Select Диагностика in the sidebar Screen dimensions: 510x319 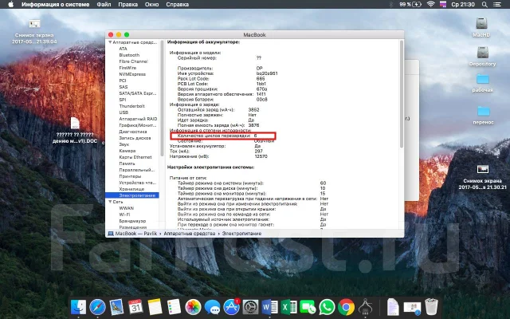pyautogui.click(x=133, y=132)
